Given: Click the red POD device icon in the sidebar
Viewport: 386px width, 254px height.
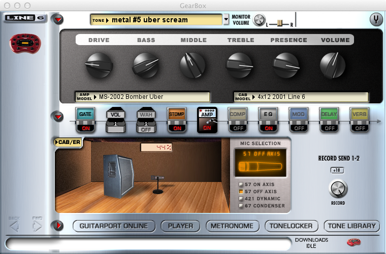Looking at the screenshot, I should click(25, 44).
